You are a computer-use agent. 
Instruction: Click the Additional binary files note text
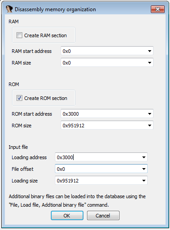pos(77,200)
